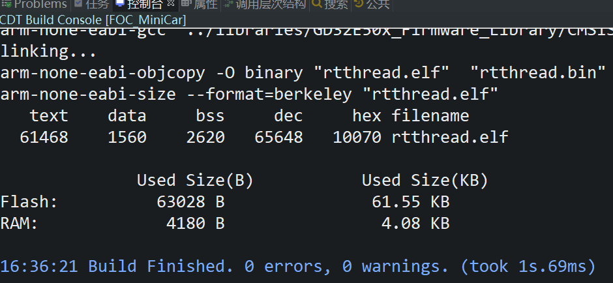Image resolution: width=613 pixels, height=283 pixels.
Task: Click the CDT Build Console [FOC_MiniCar] title
Action: (93, 20)
